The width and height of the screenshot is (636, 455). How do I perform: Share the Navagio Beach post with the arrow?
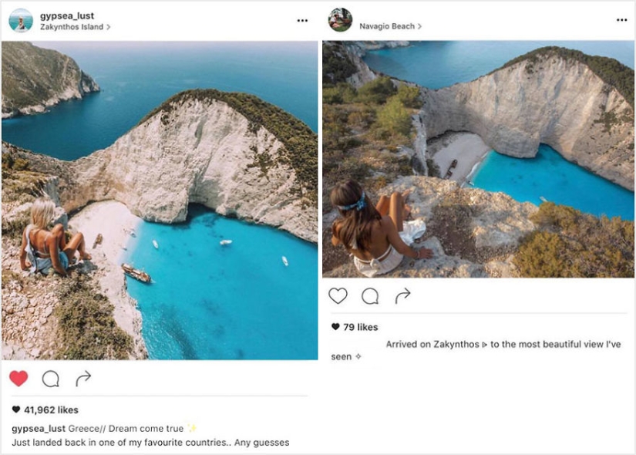(402, 295)
